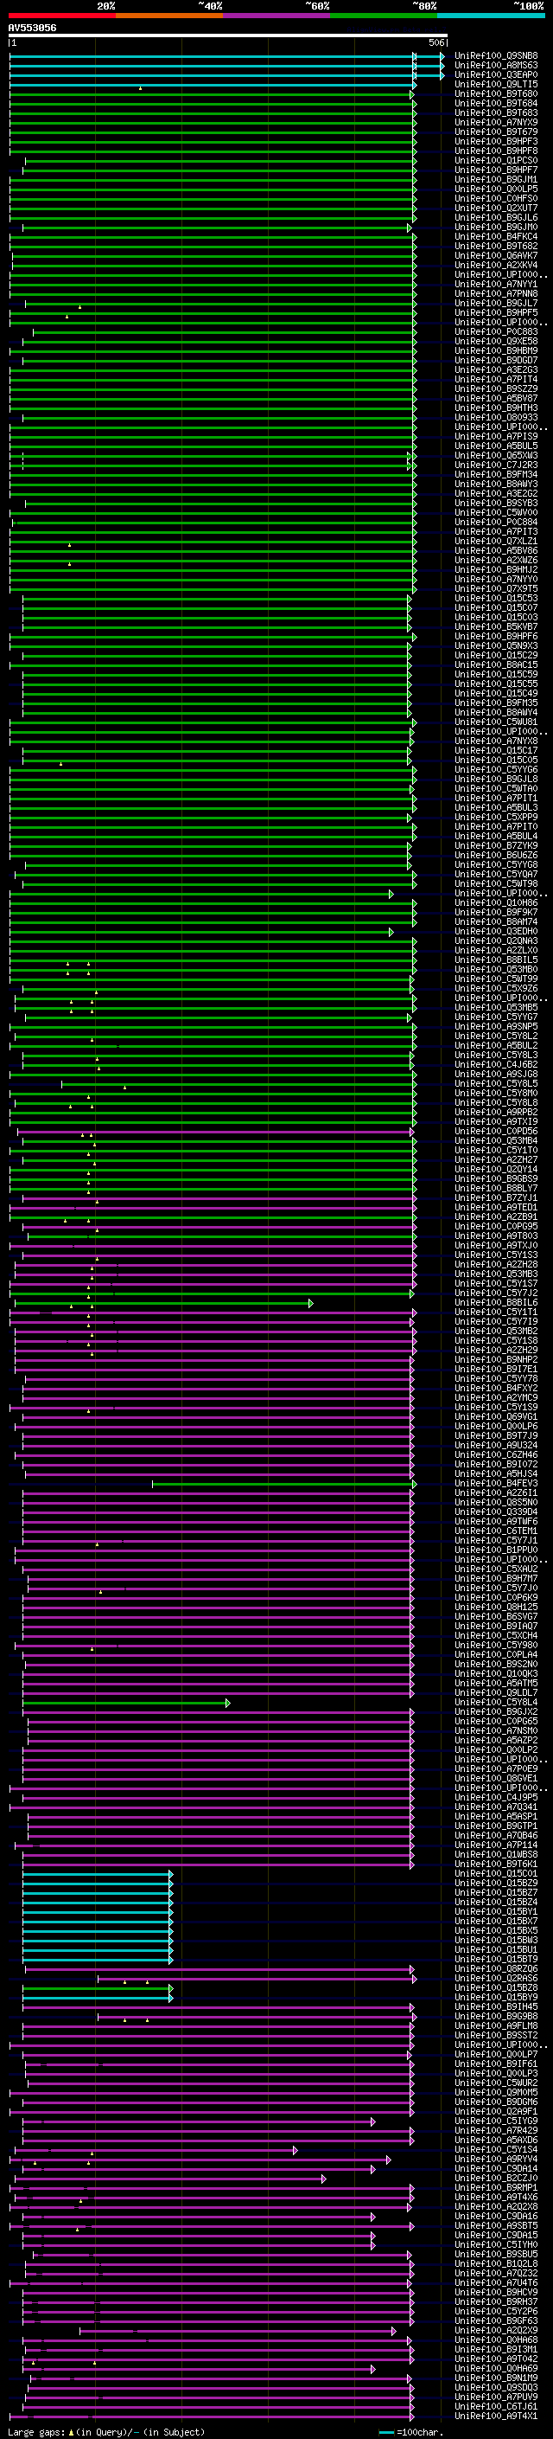Select the UniRef100_A2QZX9 label
Viewport: 553px width, 2439px height.
[495, 2330]
